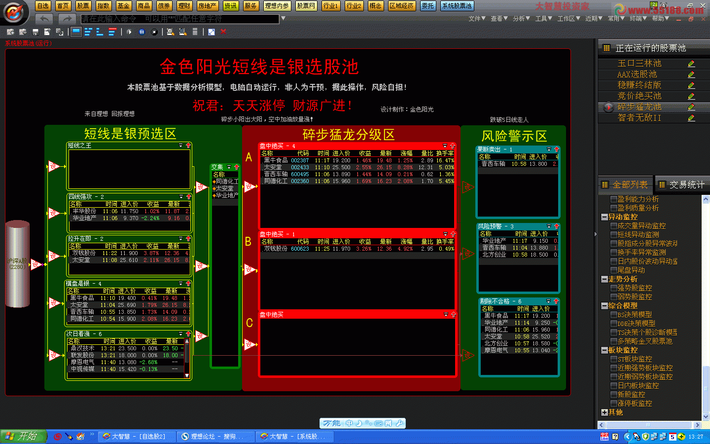The image size is (710, 444).
Task: Click the 指数 button
Action: (103, 6)
